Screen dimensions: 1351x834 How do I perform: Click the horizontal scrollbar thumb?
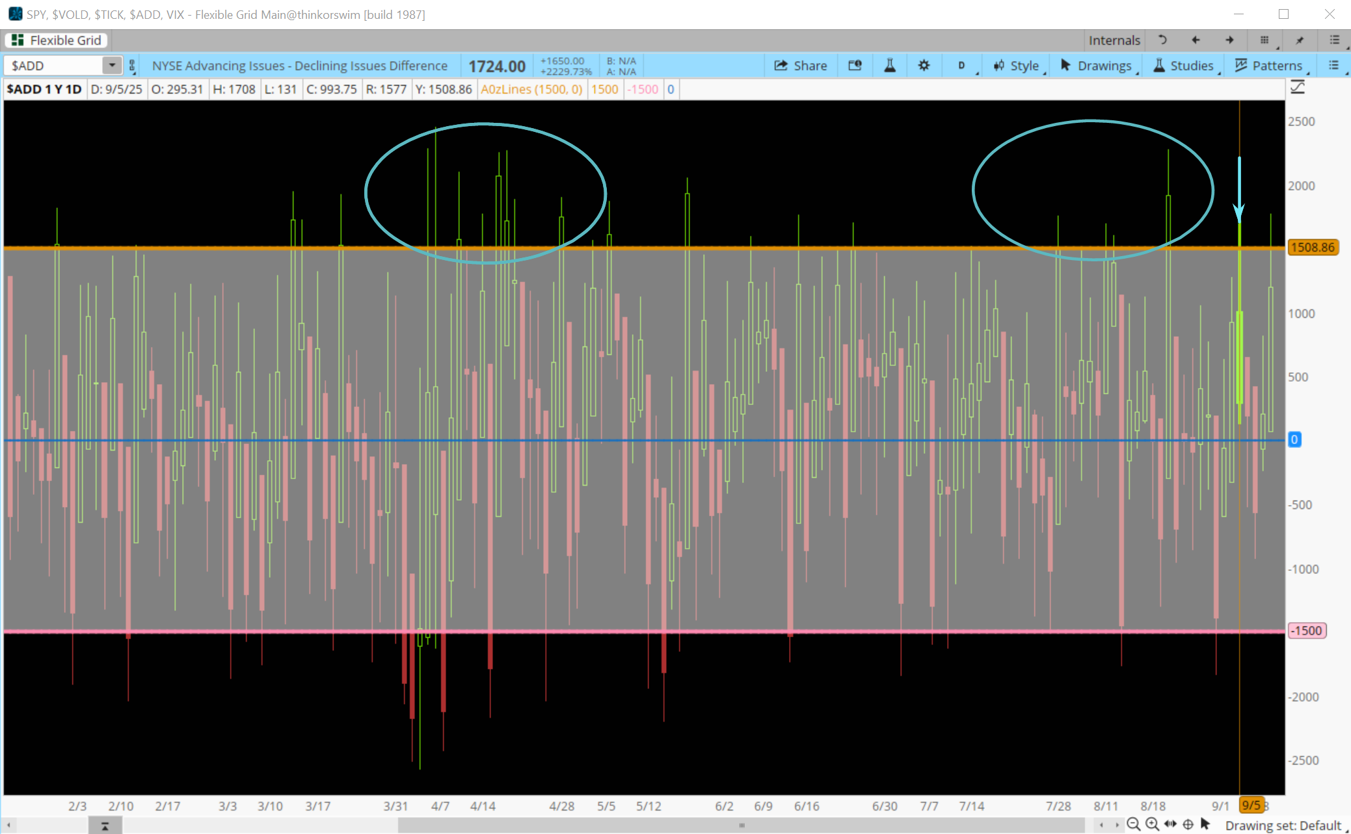(741, 826)
